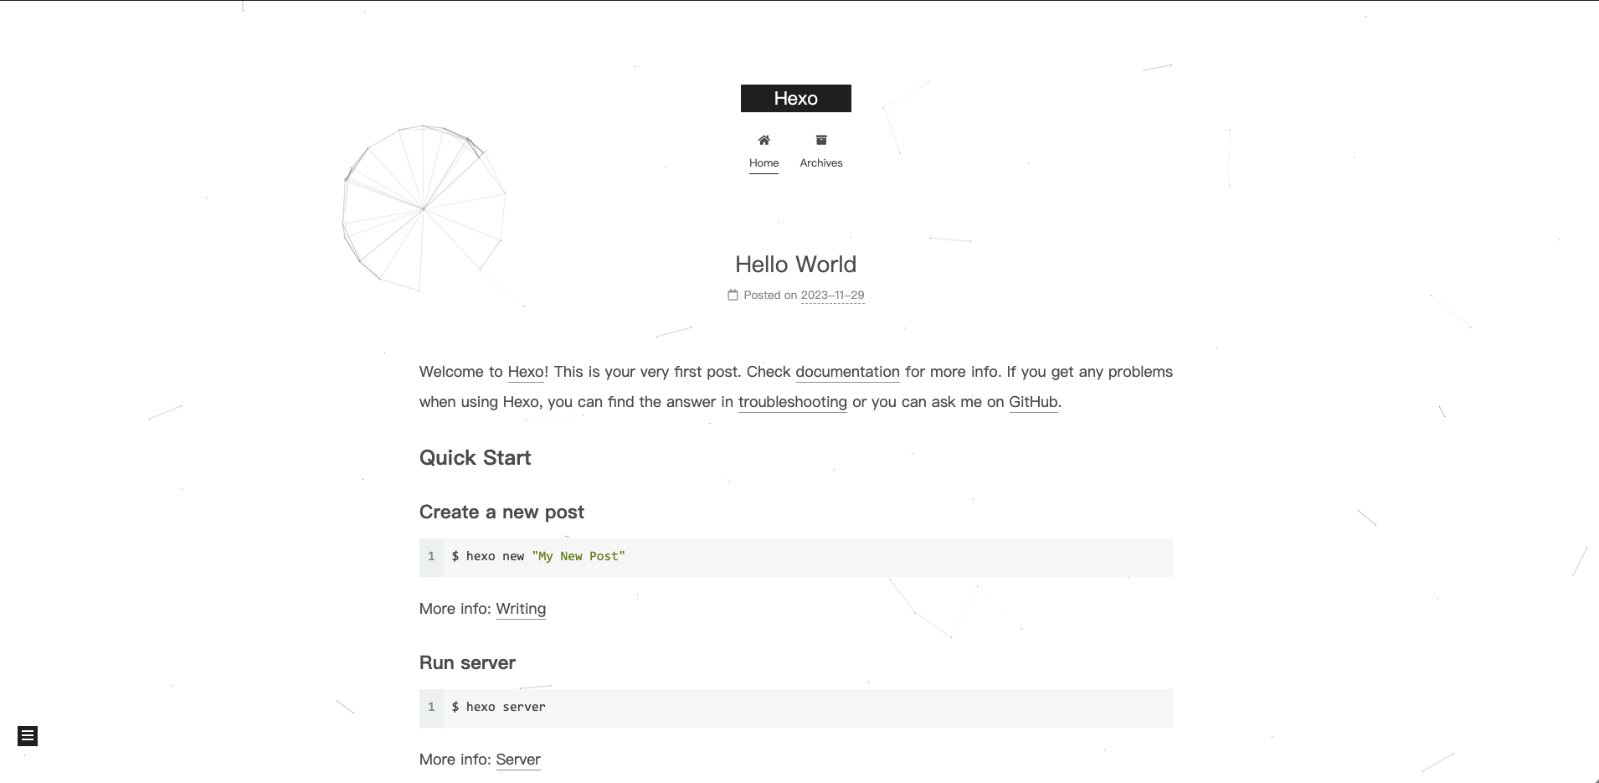
Task: Click the hexo server code line
Action: (499, 708)
